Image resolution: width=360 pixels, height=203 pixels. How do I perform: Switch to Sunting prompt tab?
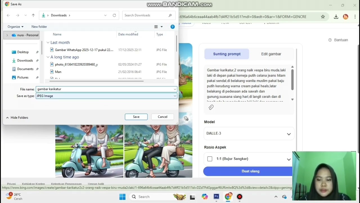[x=227, y=54]
